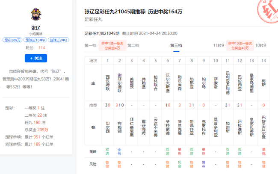The height and width of the screenshot is (174, 278).
Task: Click the 累计 189 个红单 basketball stat
Action: tap(39, 144)
